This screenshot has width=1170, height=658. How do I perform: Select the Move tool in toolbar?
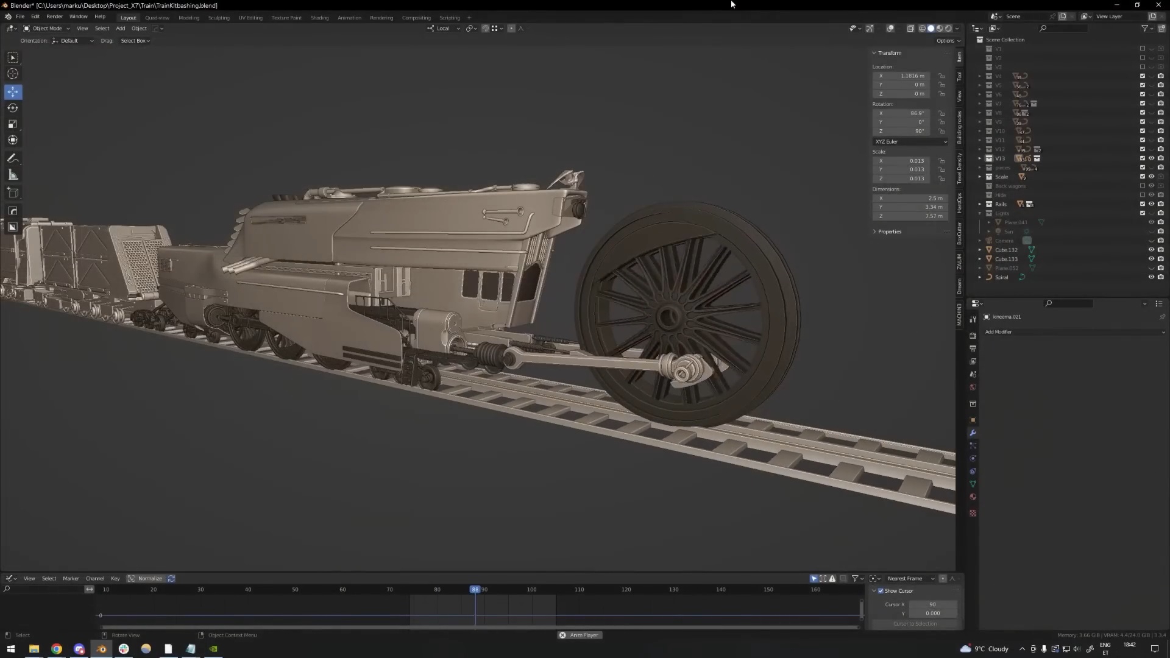click(13, 92)
